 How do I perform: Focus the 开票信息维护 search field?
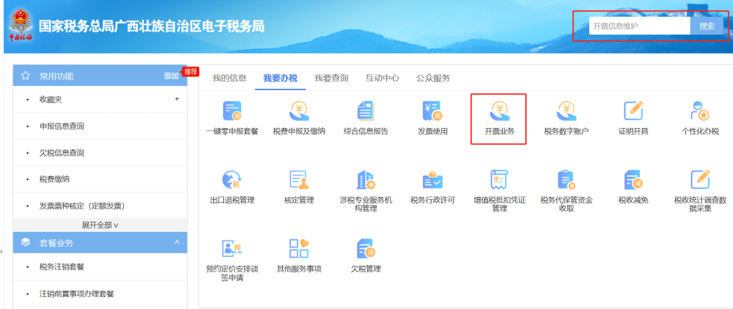(639, 26)
